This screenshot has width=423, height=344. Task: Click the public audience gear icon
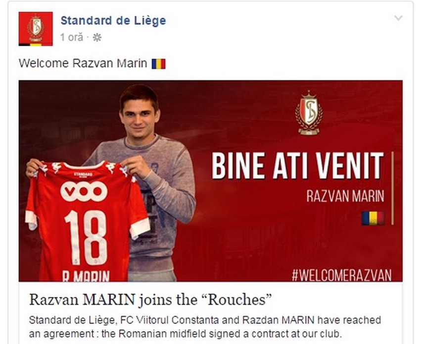tap(97, 38)
